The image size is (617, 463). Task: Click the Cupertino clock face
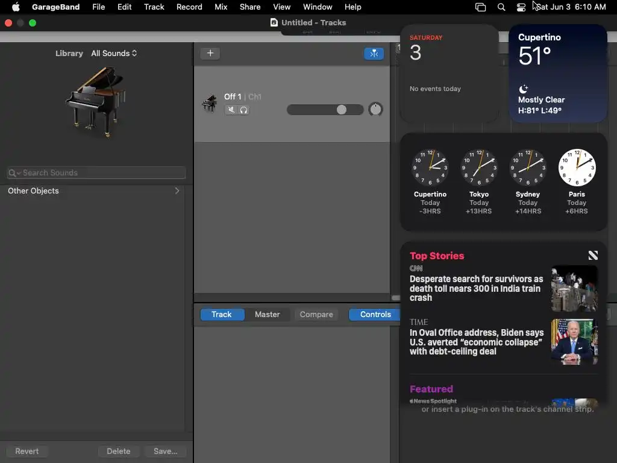tap(430, 168)
